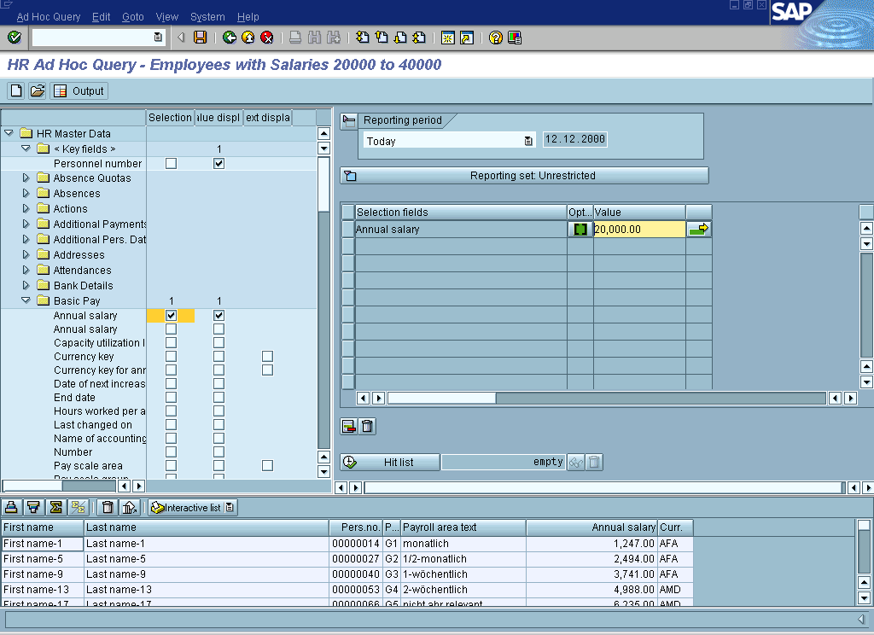This screenshot has height=635, width=874.
Task: Click the remove selection line icon
Action: (349, 427)
